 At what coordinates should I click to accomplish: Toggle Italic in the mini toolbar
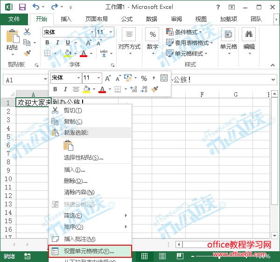65,89
